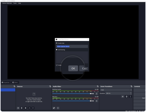146x112 pixels.
Task: Open advanced audio properties gear icon
Action: pos(54,108)
